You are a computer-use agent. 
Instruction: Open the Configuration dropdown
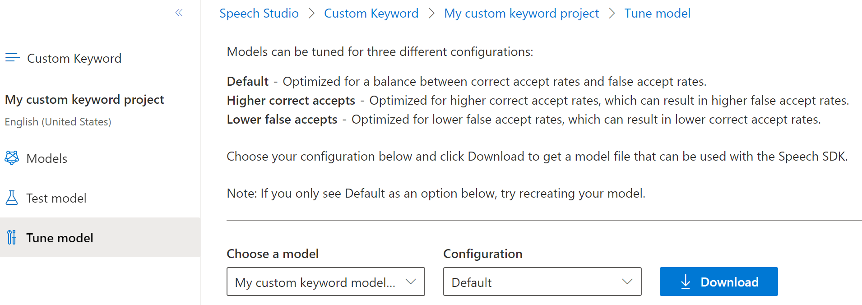pos(542,282)
